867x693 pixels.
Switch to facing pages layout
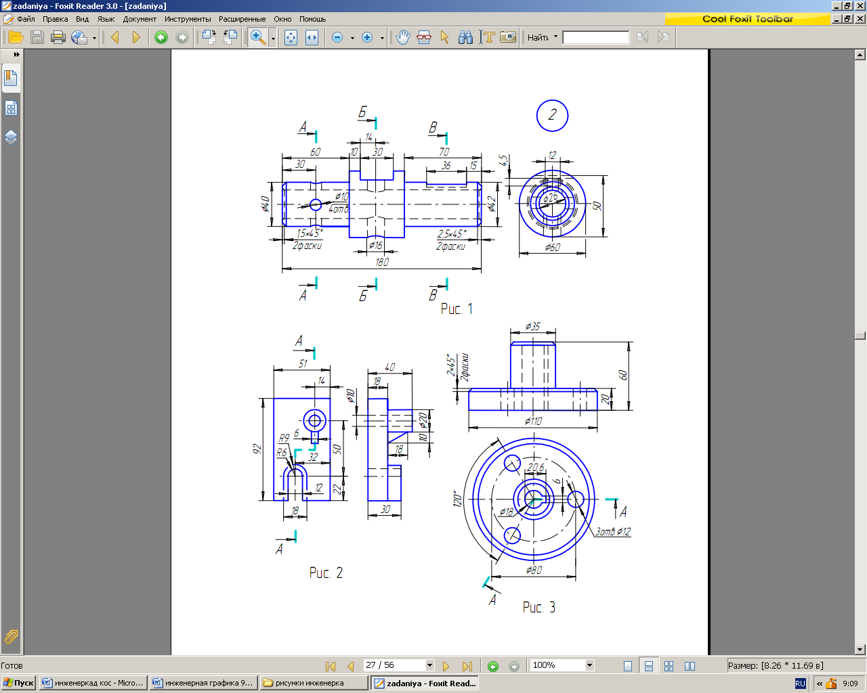point(690,666)
